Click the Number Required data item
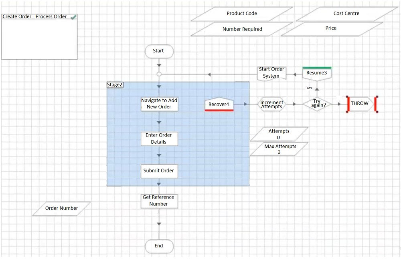The height and width of the screenshot is (259, 401). 242,29
